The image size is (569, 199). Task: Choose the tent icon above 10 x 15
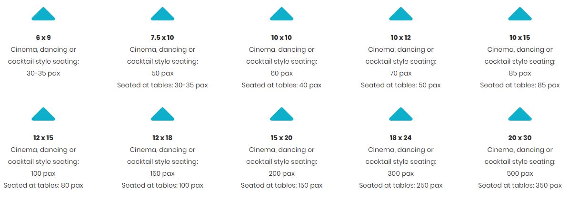tap(520, 14)
